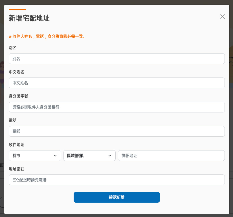Click the 地址備註 input box
Screen dimensions: 233x217
click(116, 180)
